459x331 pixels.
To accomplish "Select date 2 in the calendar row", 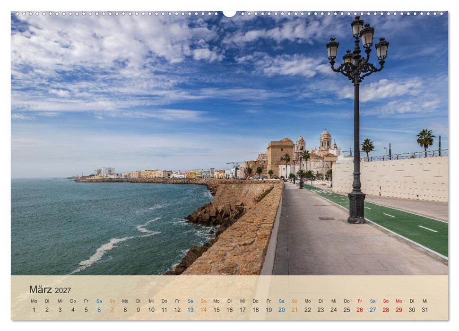I will pyautogui.click(x=47, y=310).
